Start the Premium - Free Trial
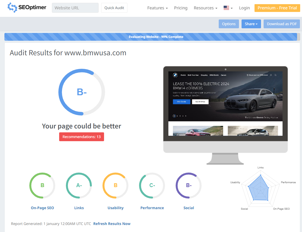 (277, 8)
